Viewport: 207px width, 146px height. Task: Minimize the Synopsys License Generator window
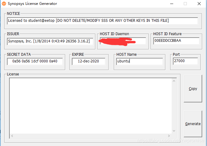172,4
